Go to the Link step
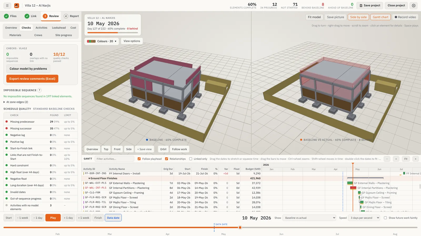 pos(31,16)
